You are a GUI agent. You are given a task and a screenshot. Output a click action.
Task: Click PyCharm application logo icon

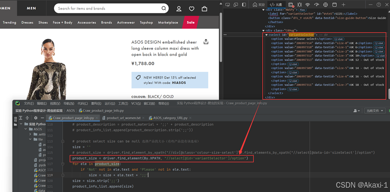point(17,104)
